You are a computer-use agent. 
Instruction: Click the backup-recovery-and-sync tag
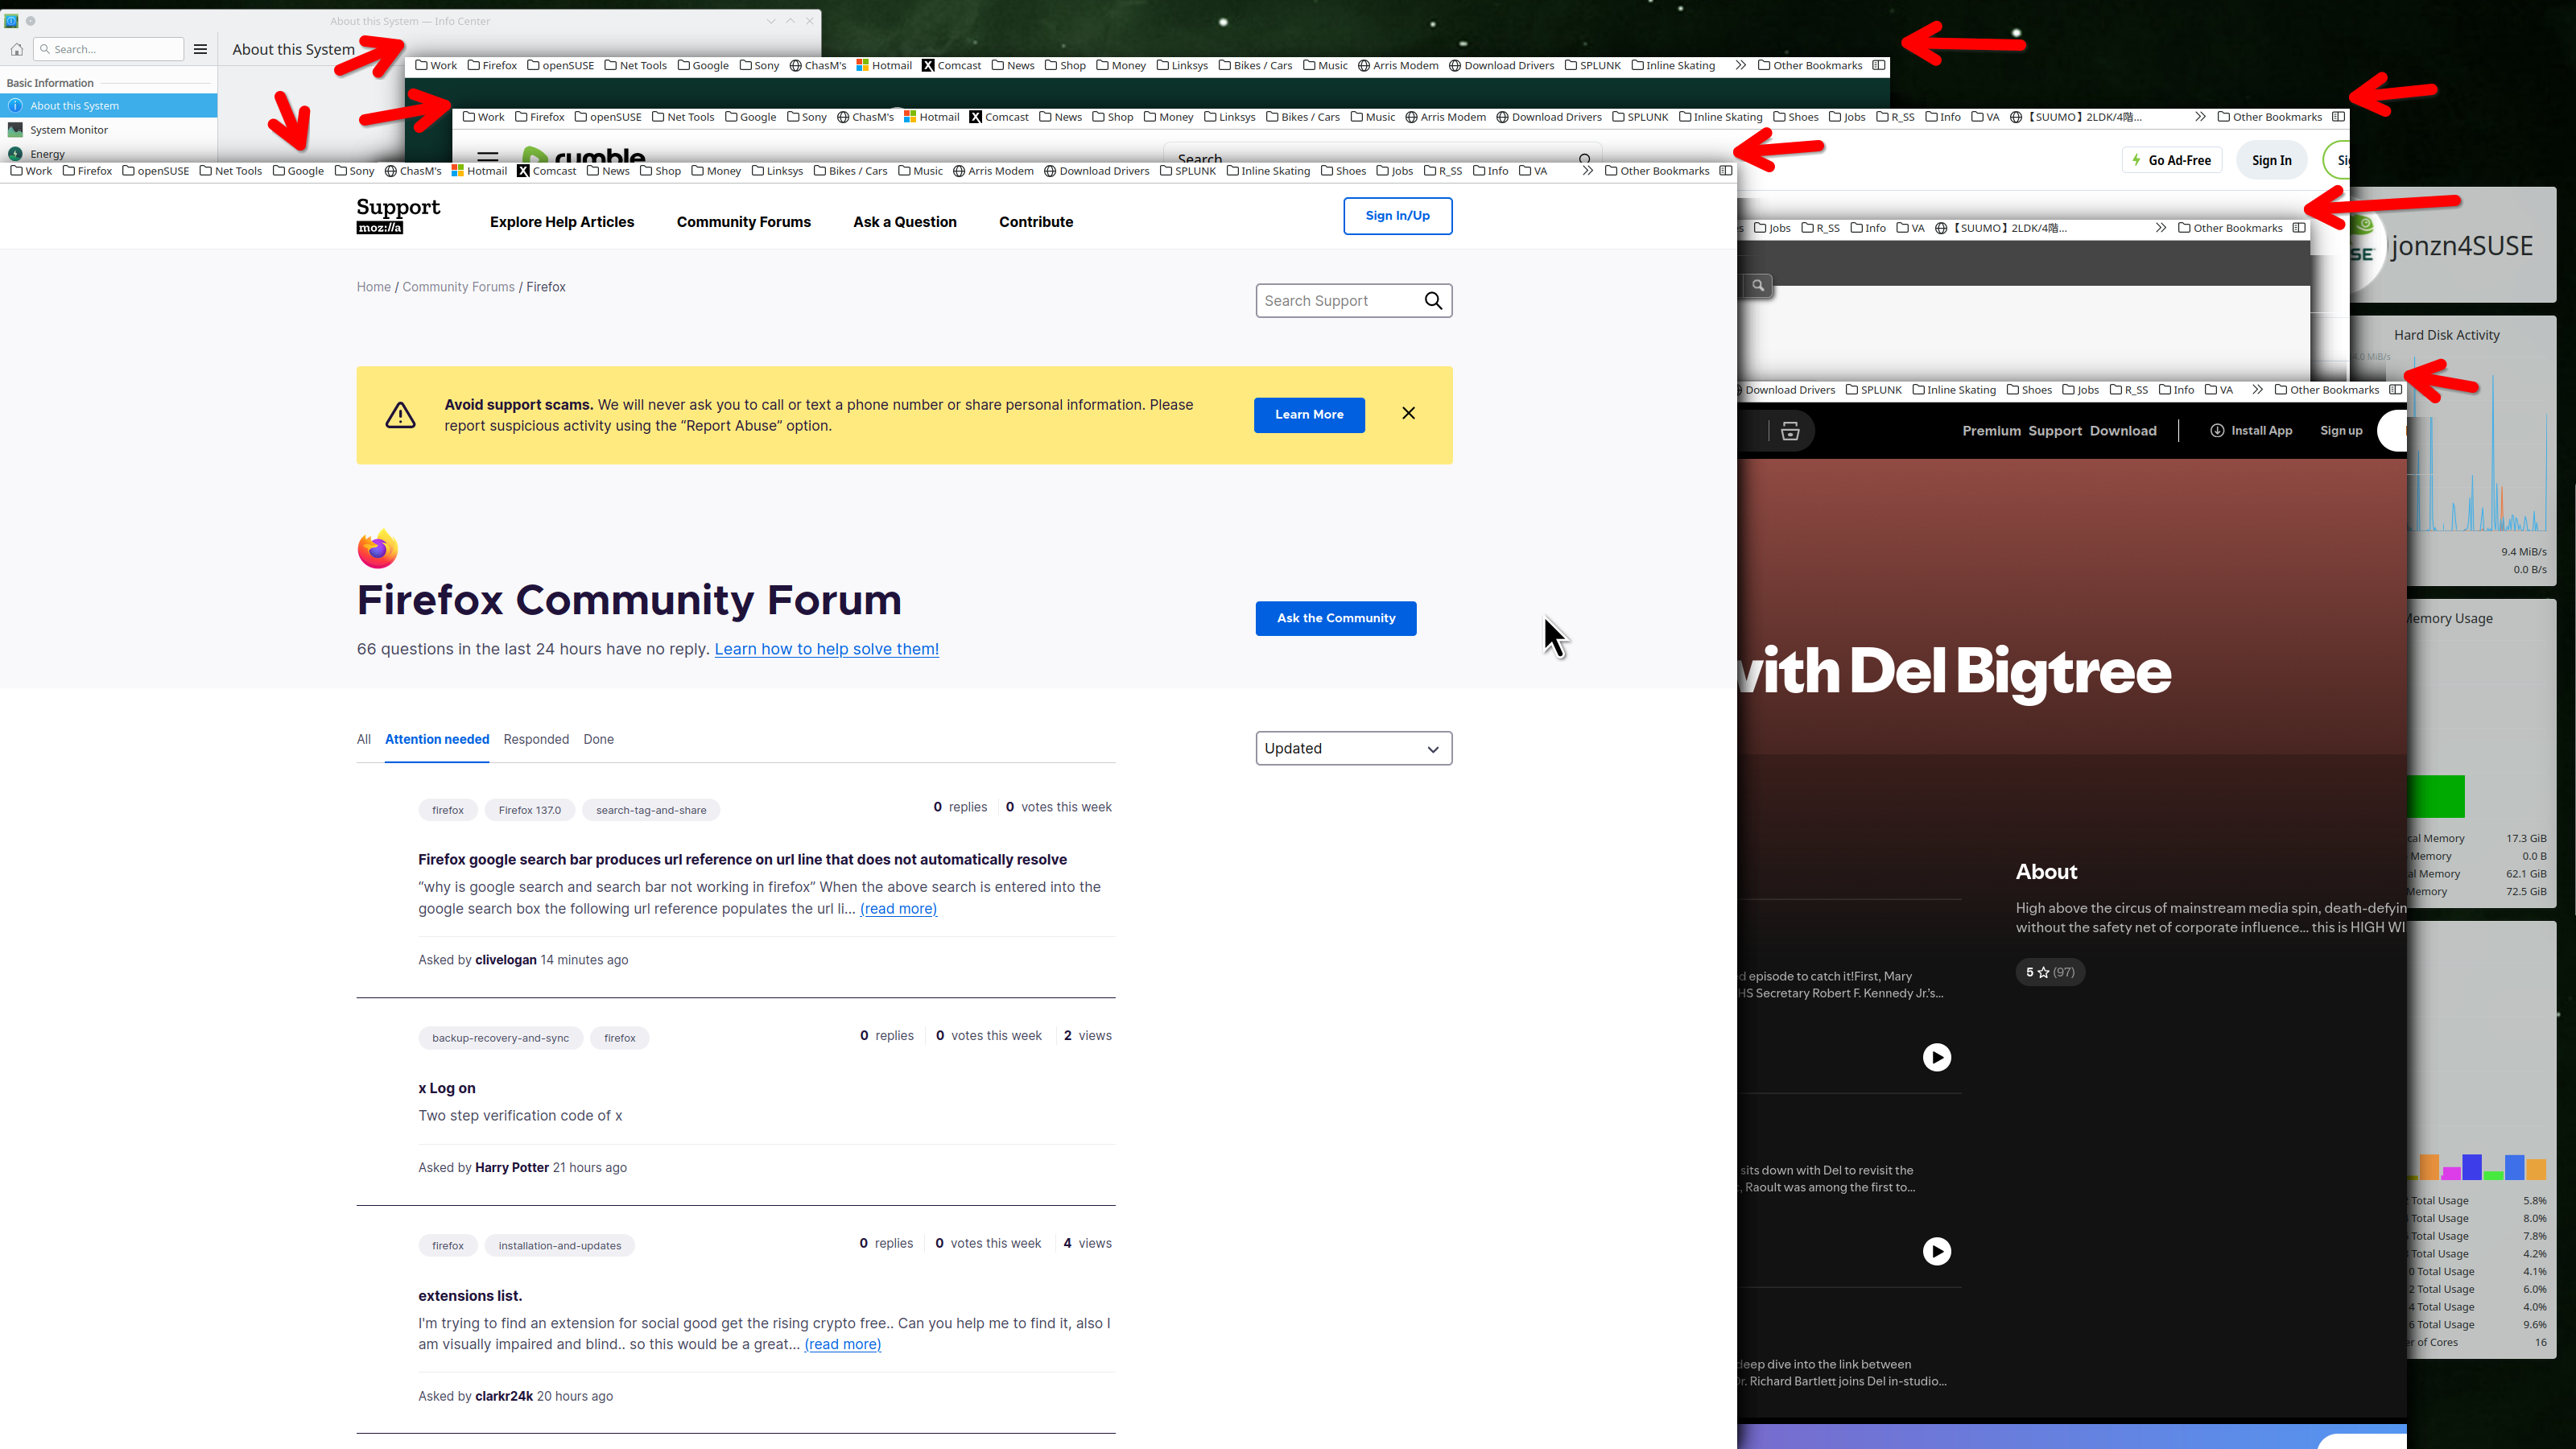click(500, 1038)
